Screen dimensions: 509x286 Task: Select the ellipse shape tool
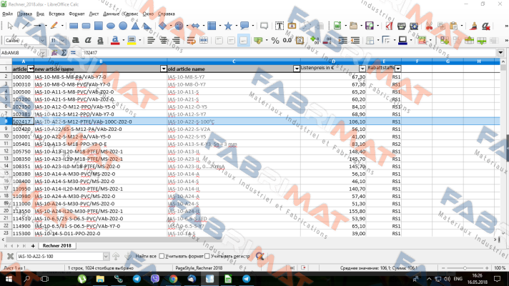pyautogui.click(x=111, y=26)
